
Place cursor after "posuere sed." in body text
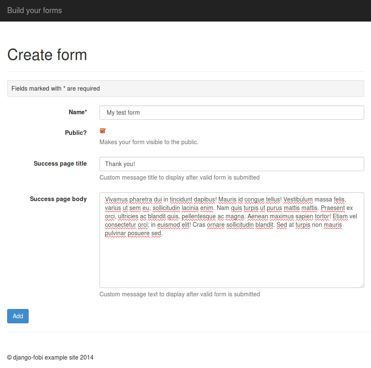tap(163, 234)
